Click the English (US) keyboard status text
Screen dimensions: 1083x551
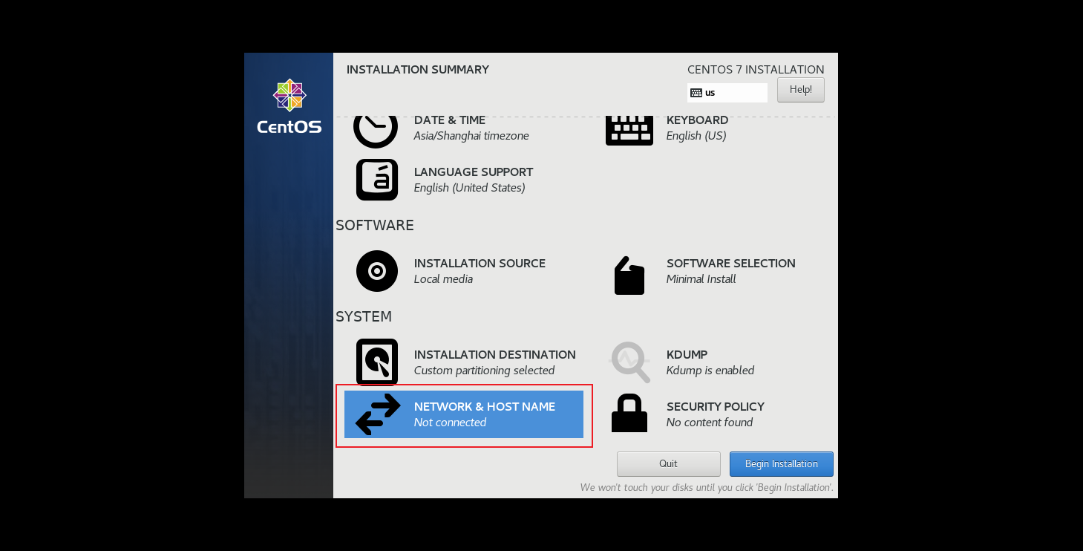tap(696, 136)
